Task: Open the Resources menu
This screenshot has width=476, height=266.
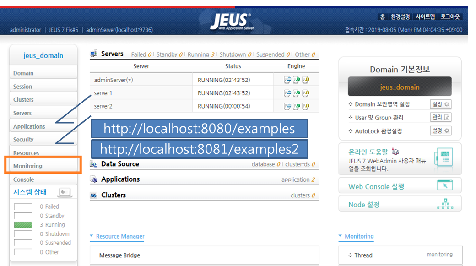Action: tap(43, 153)
